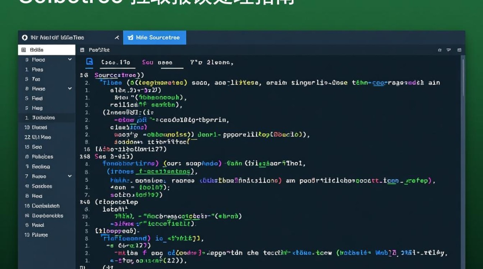Select the 'Combsiuion' sidebar row
The height and width of the screenshot is (269, 483).
[47, 206]
